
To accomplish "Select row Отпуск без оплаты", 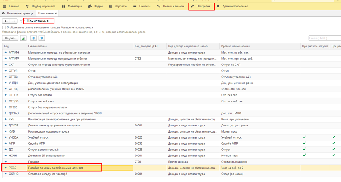I will [171, 95].
